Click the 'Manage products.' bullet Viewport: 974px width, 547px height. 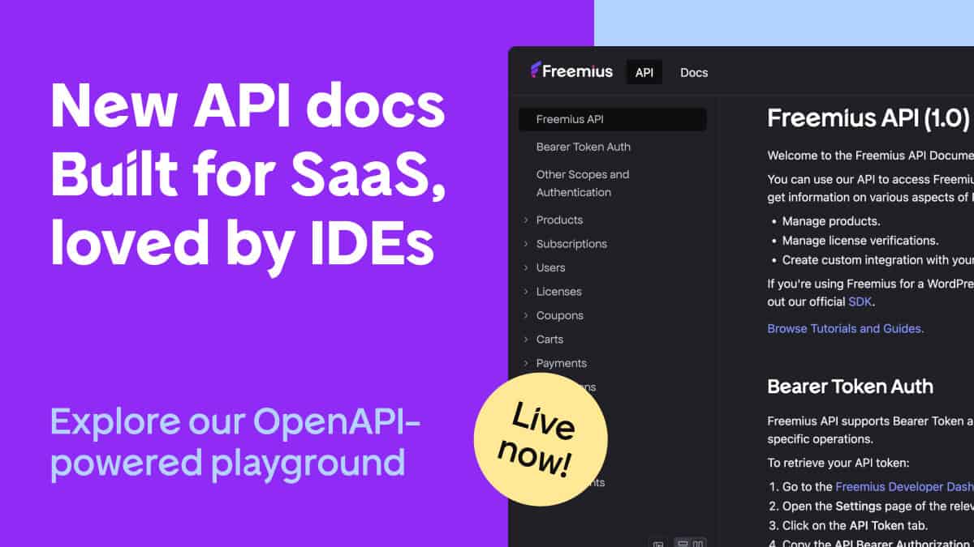click(831, 221)
